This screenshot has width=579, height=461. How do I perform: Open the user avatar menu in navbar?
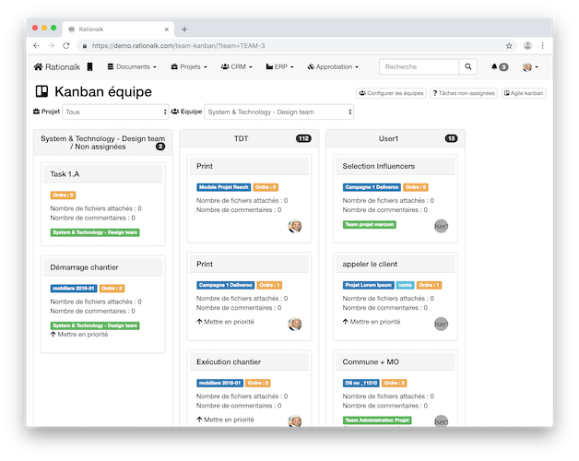(x=530, y=67)
